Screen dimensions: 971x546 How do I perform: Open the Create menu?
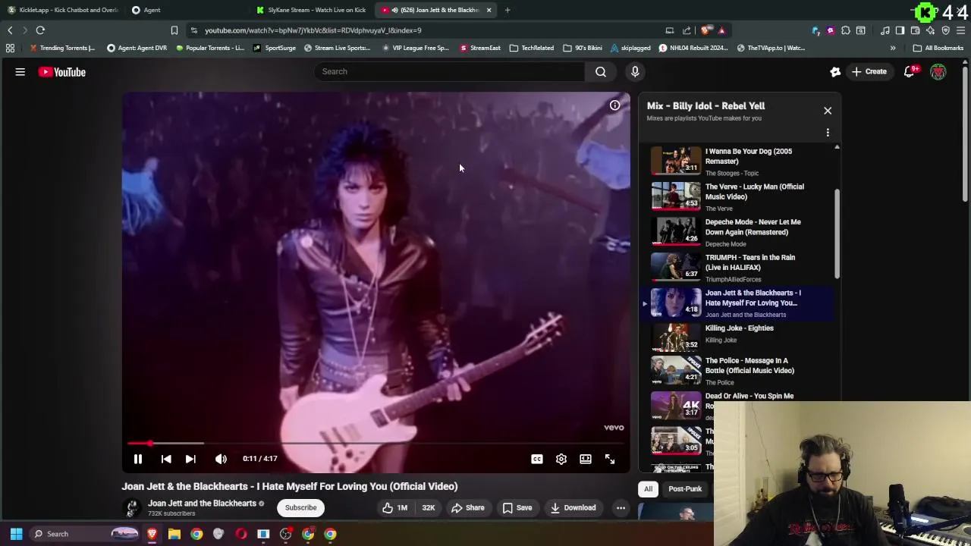coord(869,71)
